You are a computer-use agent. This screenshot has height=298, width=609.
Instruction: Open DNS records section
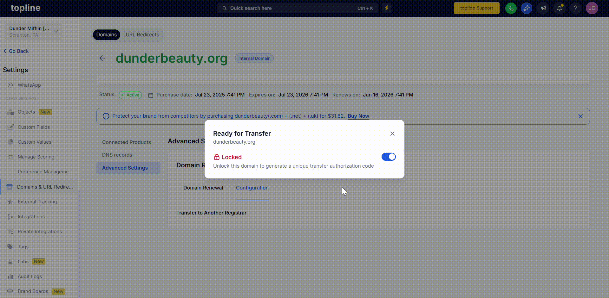pyautogui.click(x=117, y=155)
